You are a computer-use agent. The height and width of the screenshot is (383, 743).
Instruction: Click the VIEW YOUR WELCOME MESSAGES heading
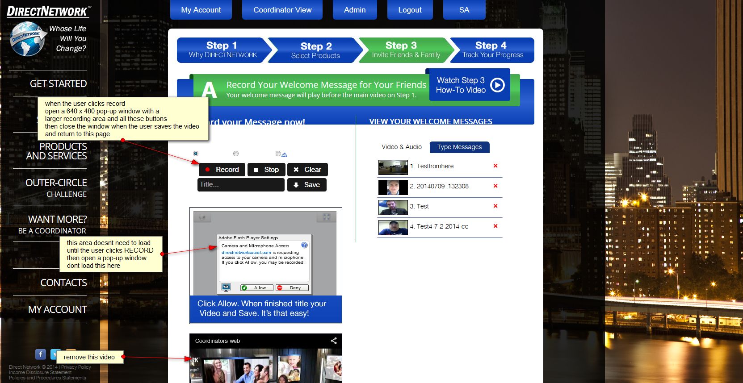[x=431, y=121]
